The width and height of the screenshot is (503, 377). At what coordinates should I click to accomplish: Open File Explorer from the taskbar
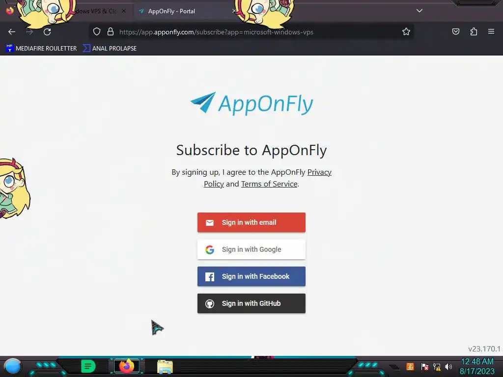165,367
